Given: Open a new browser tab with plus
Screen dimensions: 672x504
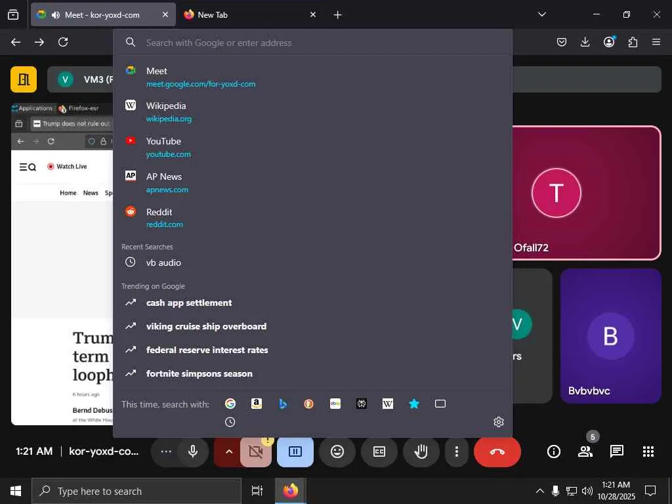Looking at the screenshot, I should click(x=338, y=15).
